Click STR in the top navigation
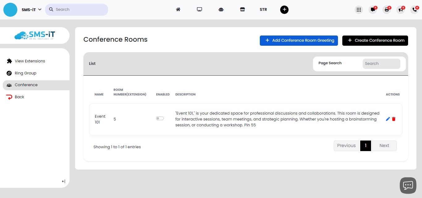The width and height of the screenshot is (422, 198). pyautogui.click(x=263, y=10)
